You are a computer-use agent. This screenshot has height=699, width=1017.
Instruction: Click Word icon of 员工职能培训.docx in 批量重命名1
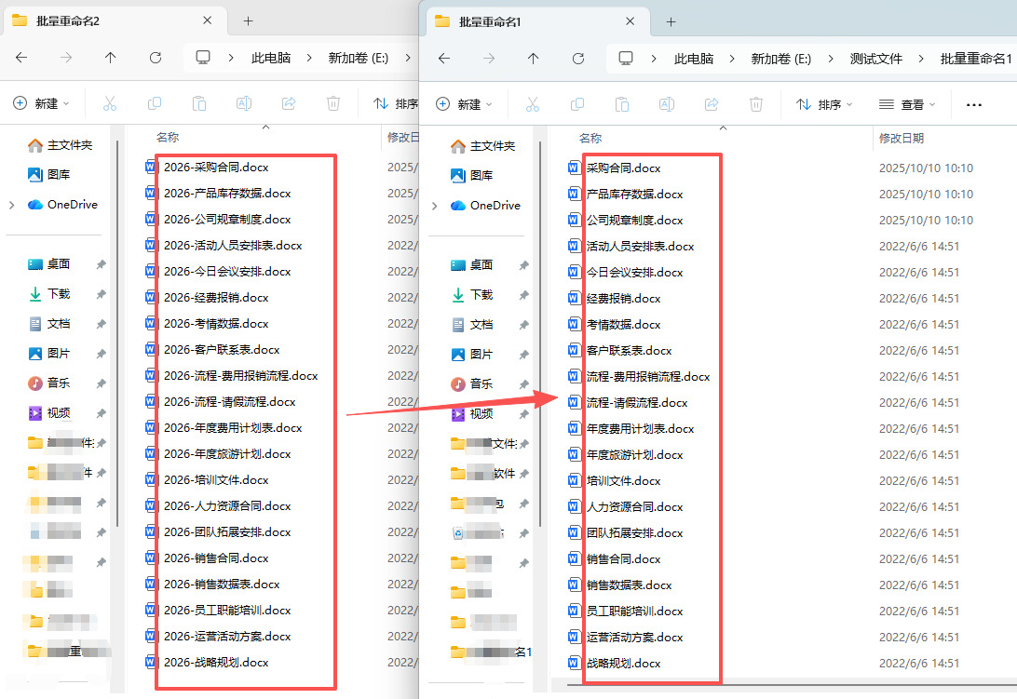pyautogui.click(x=574, y=611)
